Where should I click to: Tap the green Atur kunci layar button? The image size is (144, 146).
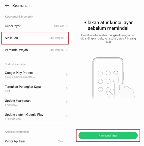(108, 136)
